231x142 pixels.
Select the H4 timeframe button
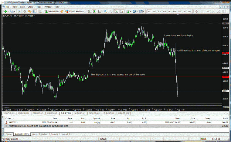click(x=174, y=11)
